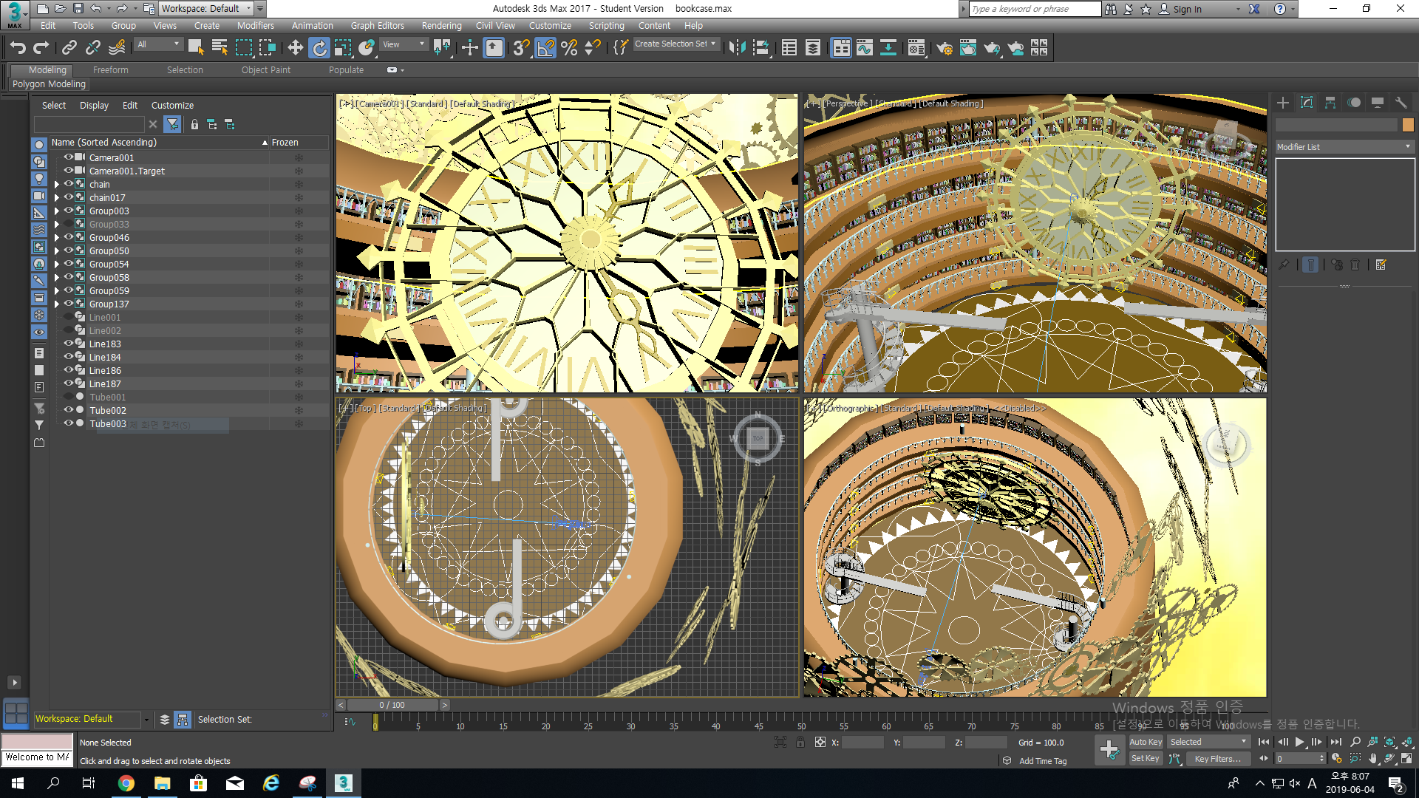Open the Material Editor icon

(x=916, y=48)
